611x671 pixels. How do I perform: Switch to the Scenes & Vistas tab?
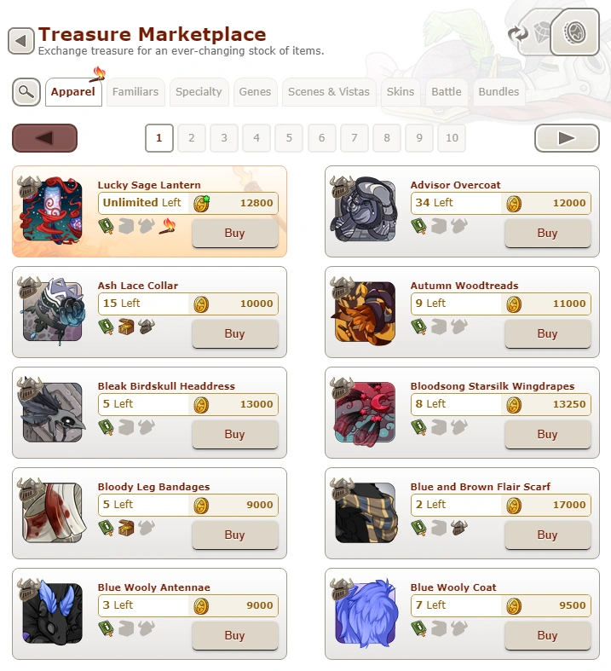click(x=329, y=92)
